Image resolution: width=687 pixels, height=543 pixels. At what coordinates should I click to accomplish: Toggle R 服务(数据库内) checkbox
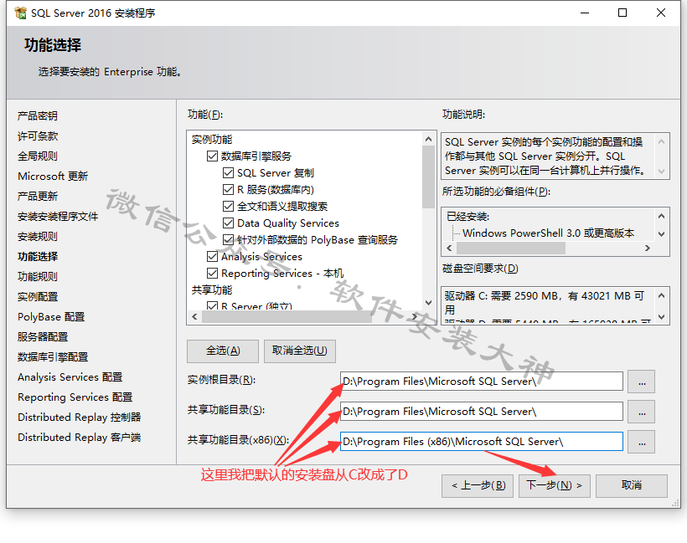click(228, 189)
